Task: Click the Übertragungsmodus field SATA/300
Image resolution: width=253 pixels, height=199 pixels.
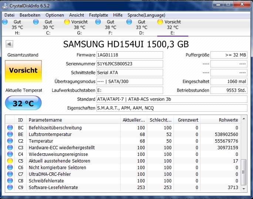Action: (x=130, y=81)
